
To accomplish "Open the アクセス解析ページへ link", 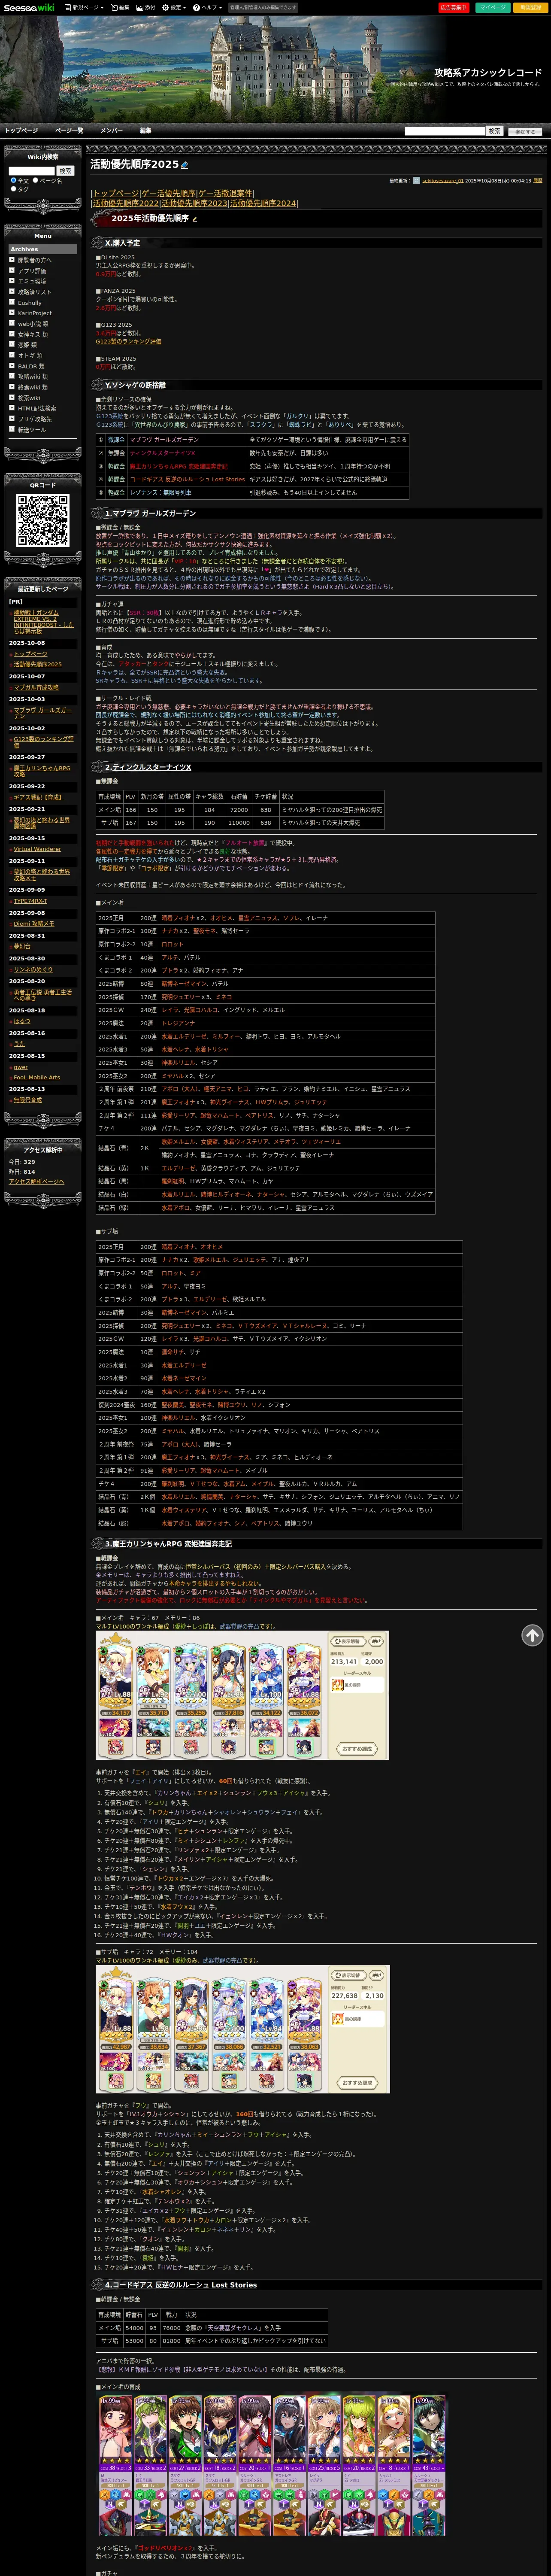I will click(x=36, y=1182).
